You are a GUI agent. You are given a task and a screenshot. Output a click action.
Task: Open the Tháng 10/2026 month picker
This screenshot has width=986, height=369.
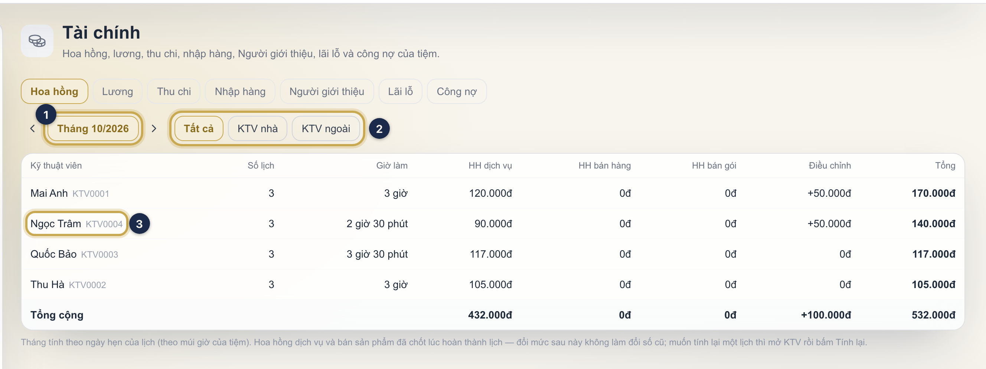93,128
